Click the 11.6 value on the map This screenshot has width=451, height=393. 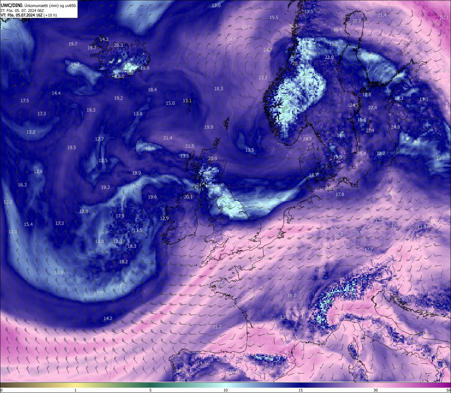341,136
